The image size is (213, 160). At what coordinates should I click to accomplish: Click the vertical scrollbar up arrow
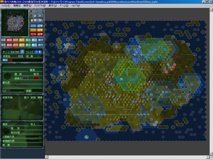(x=211, y=9)
